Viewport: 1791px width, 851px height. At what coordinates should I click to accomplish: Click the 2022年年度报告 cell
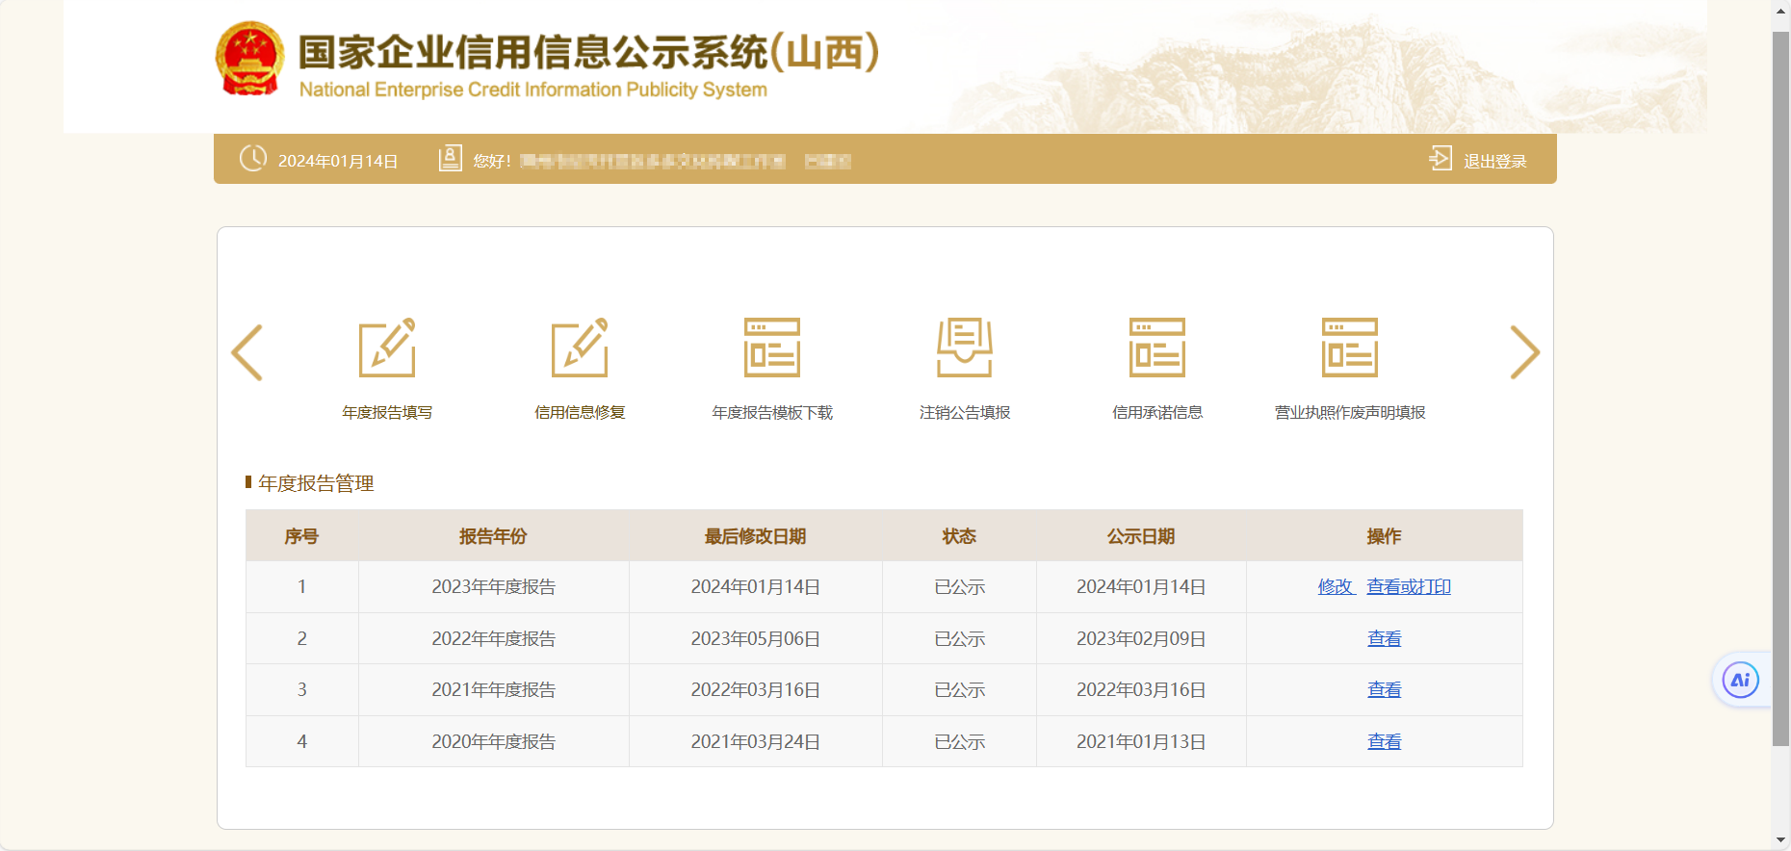tap(493, 638)
